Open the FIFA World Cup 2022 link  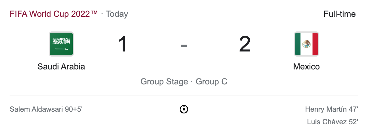coord(54,14)
